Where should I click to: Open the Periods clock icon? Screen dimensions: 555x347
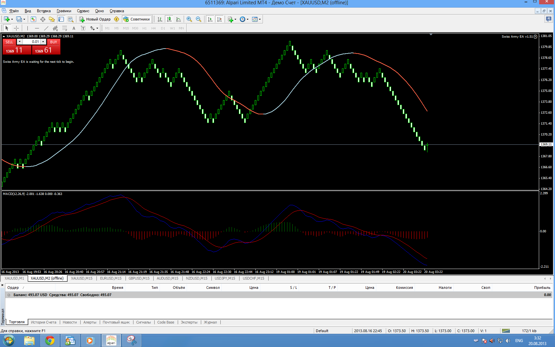pyautogui.click(x=242, y=19)
